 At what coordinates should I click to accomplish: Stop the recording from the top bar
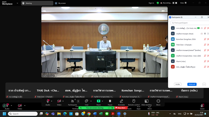pyautogui.click(x=176, y=3)
